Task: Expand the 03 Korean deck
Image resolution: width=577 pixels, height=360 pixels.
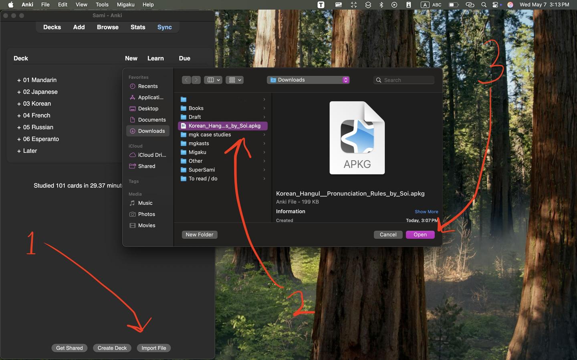Action: (x=19, y=104)
